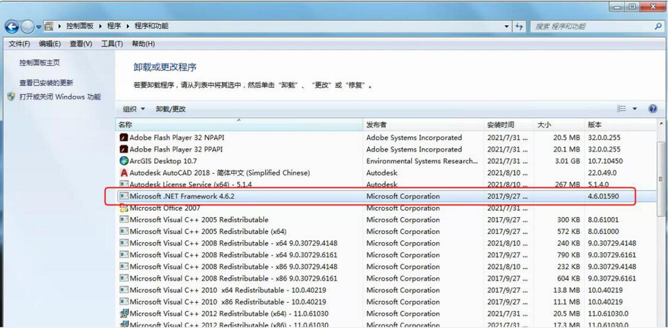This screenshot has width=668, height=328.
Task: Click the ArcGIS Desktop 10.7 globe icon
Action: (x=124, y=161)
